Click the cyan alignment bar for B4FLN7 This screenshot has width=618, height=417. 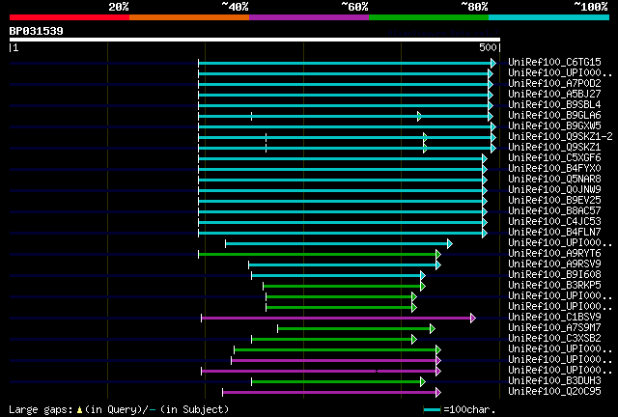coord(341,234)
